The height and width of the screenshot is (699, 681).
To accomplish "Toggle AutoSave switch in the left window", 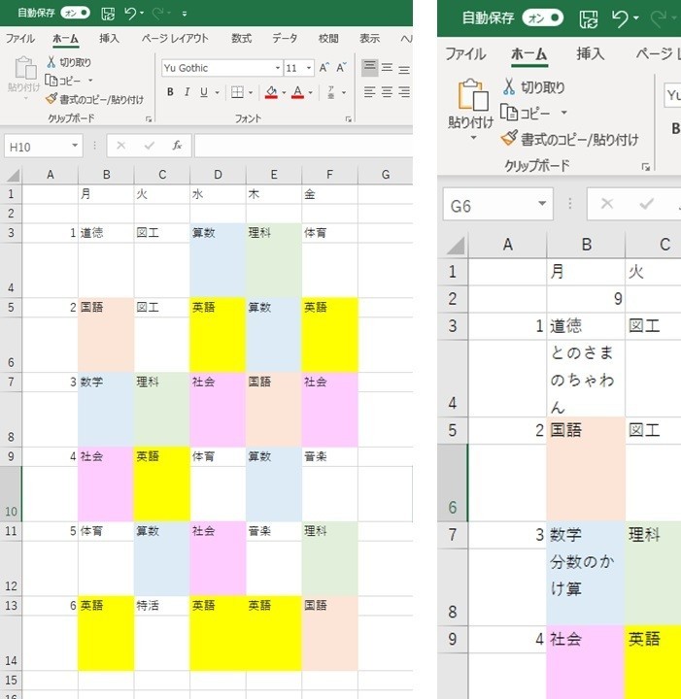I will click(x=76, y=13).
